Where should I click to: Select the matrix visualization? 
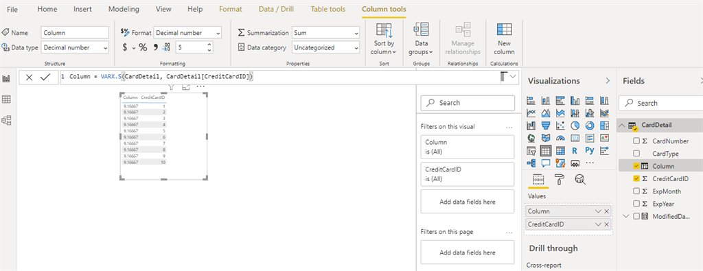[x=560, y=150]
